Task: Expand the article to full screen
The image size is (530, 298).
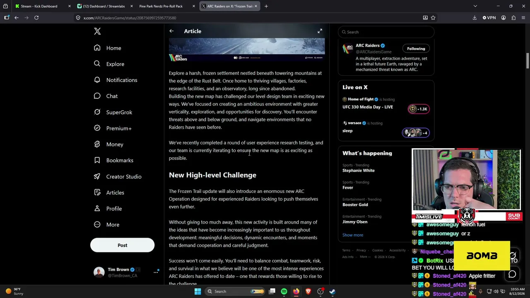Action: 320,31
